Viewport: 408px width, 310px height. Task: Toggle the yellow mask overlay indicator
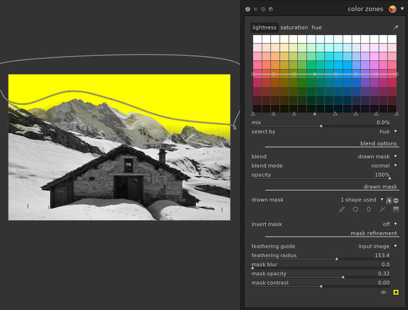click(x=396, y=292)
